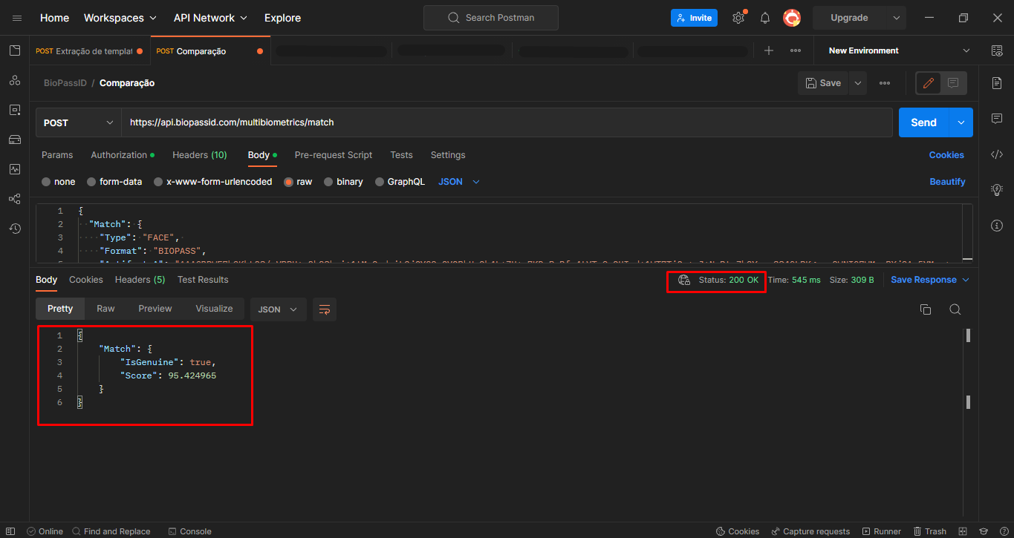Screen dimensions: 1014x538
Task: Open the request body JSON format dropdown
Action: (459, 182)
